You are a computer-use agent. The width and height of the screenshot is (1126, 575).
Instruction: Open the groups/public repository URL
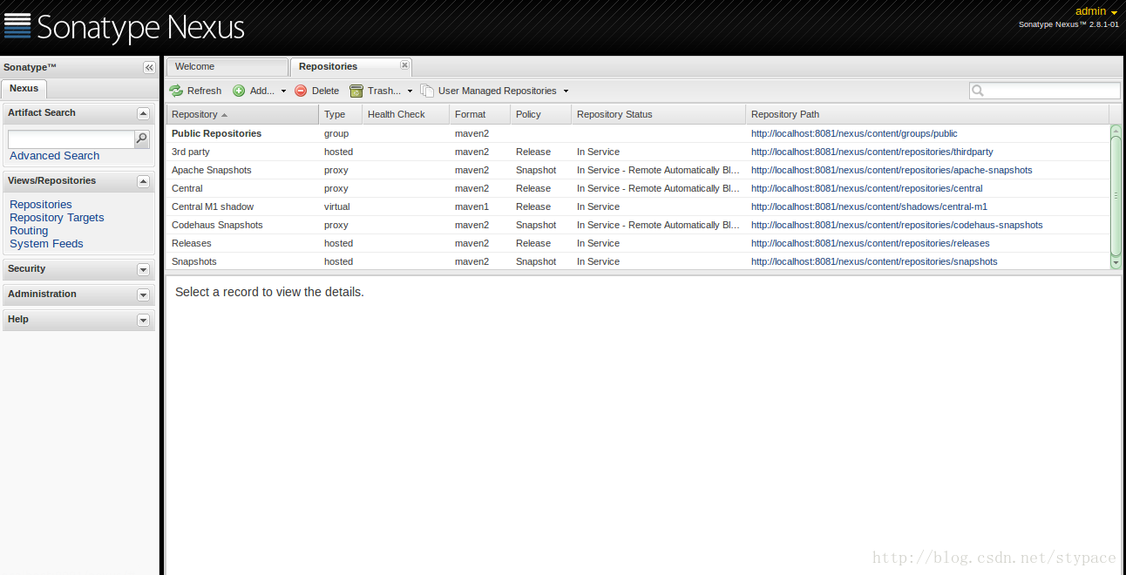click(854, 134)
